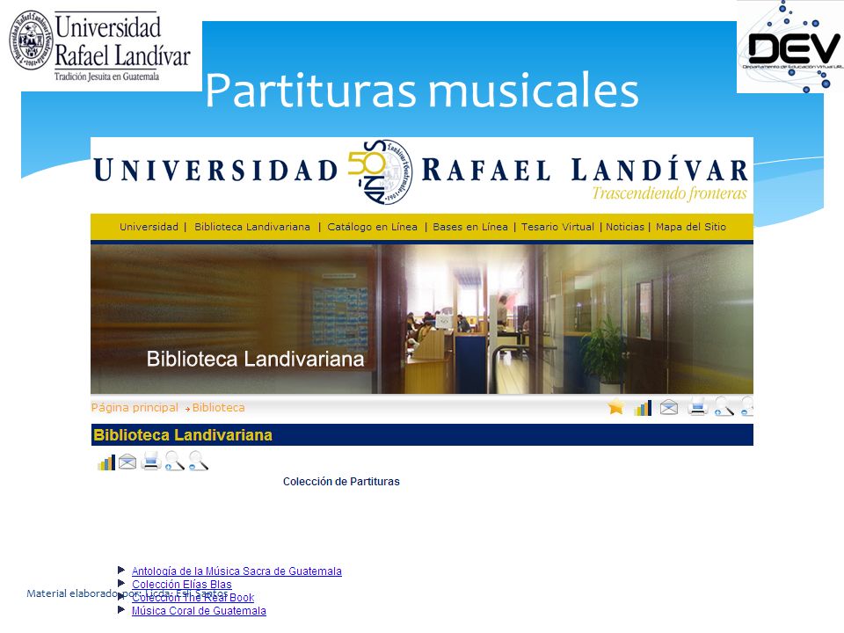This screenshot has width=844, height=633.
Task: Click the Página principal breadcrumb link
Action: coord(135,408)
